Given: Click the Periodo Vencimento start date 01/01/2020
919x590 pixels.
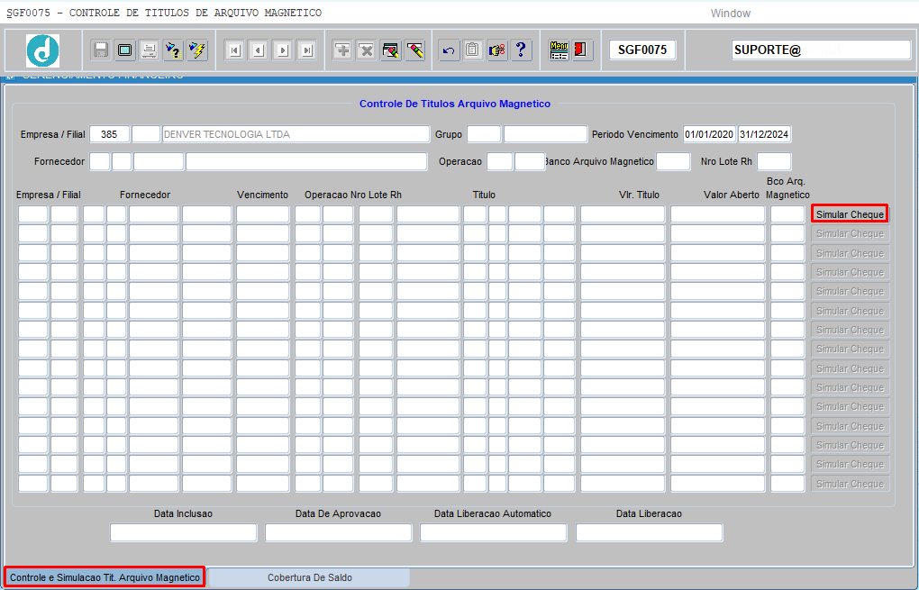Looking at the screenshot, I should tap(709, 134).
